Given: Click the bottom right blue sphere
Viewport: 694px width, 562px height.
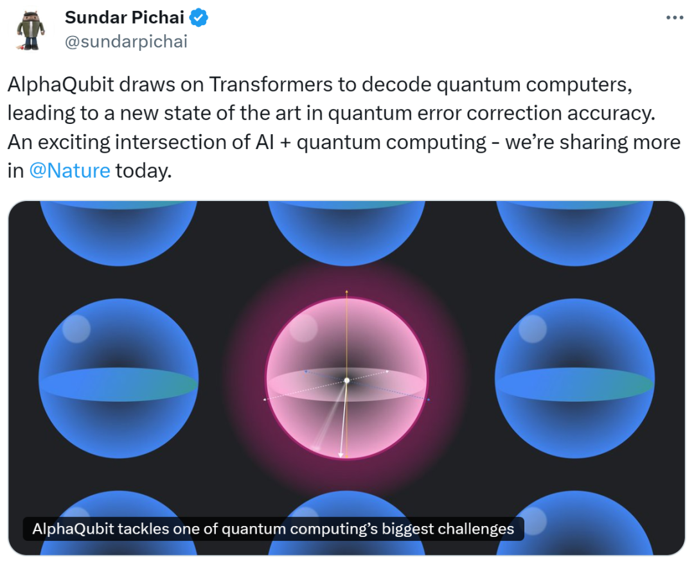Looking at the screenshot, I should pyautogui.click(x=574, y=522).
